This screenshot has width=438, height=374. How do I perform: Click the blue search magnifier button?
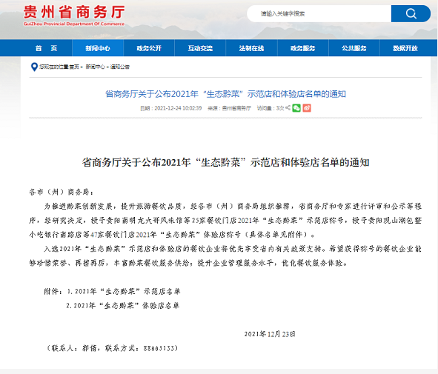coord(411,13)
